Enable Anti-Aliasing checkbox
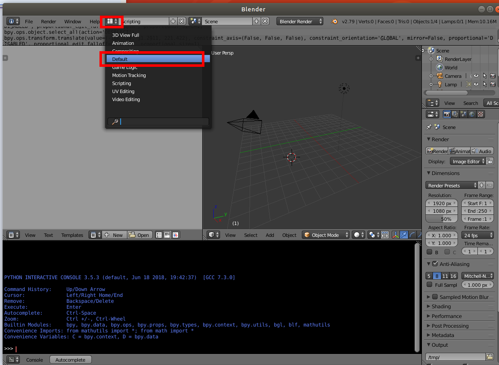499x365 pixels. [x=435, y=264]
